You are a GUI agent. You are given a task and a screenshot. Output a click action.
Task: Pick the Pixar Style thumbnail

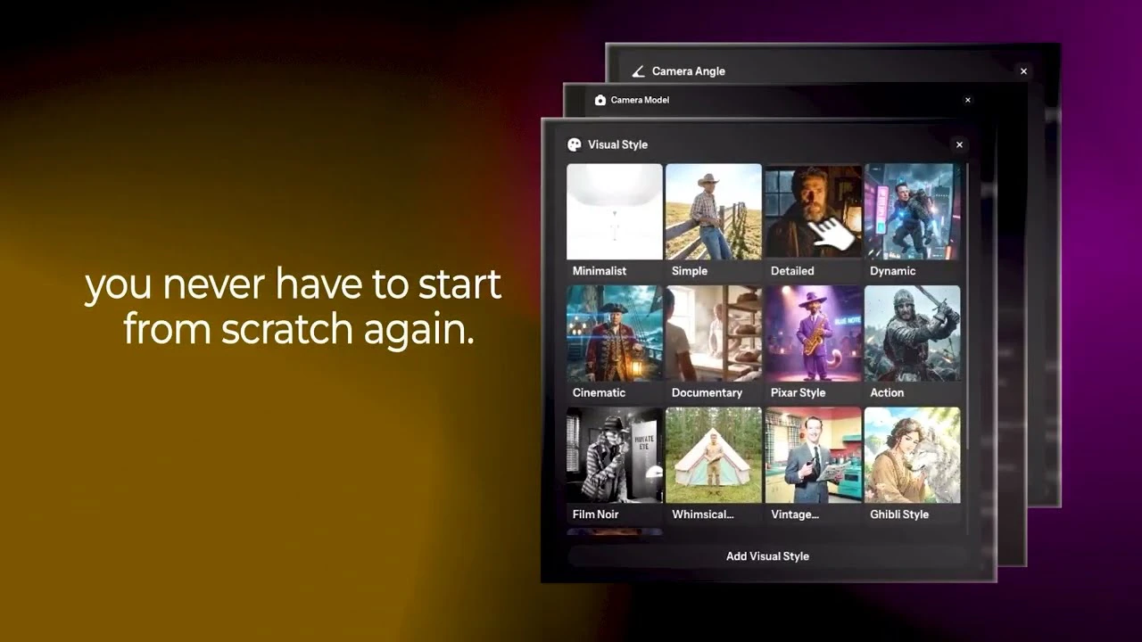point(814,333)
